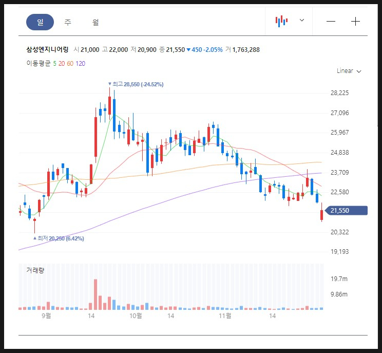The height and width of the screenshot is (353, 382).
Task: Click the 거래량 volume label
Action: click(35, 270)
